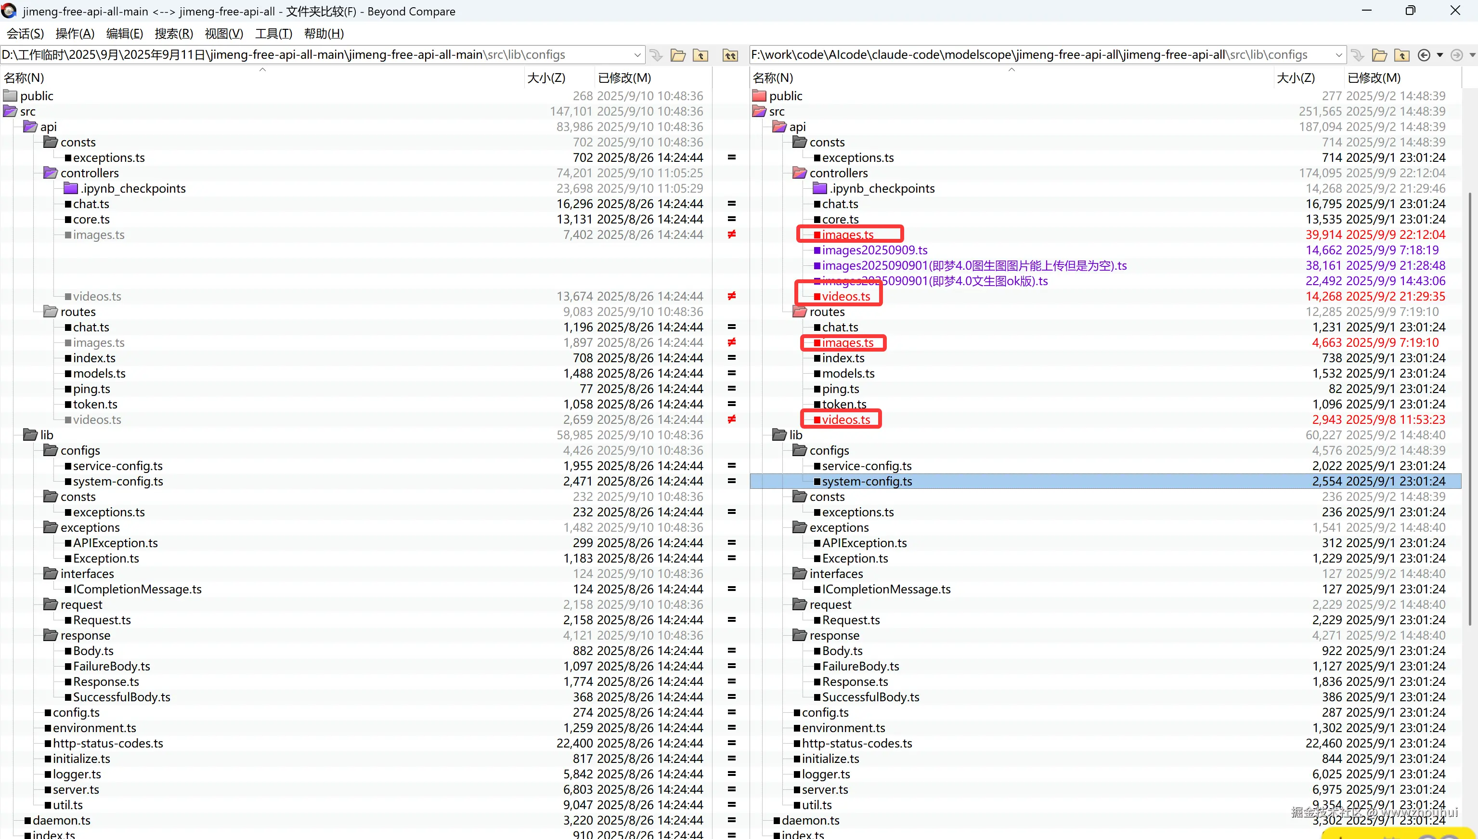Click the right pane vertical scrollbar

coord(1469,409)
